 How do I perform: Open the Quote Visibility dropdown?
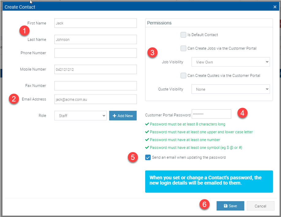(230, 89)
